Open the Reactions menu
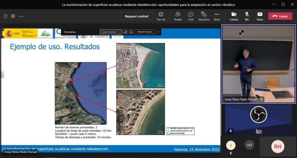 click(x=204, y=16)
